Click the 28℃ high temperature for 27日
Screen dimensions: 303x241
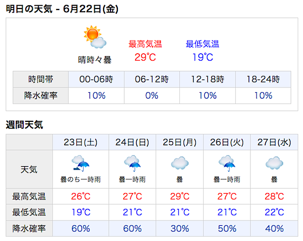coord(274,197)
